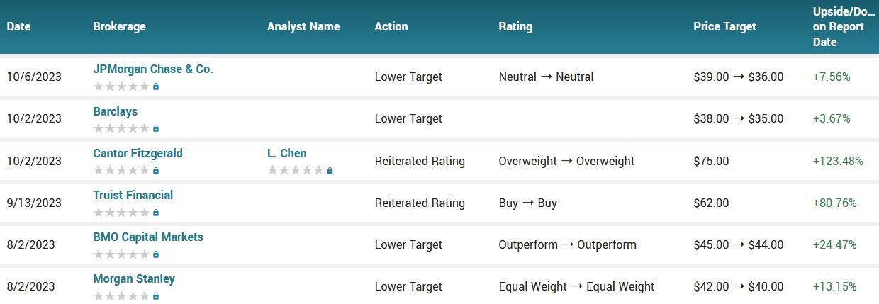Click lock icon under L. Chen

pyautogui.click(x=330, y=170)
